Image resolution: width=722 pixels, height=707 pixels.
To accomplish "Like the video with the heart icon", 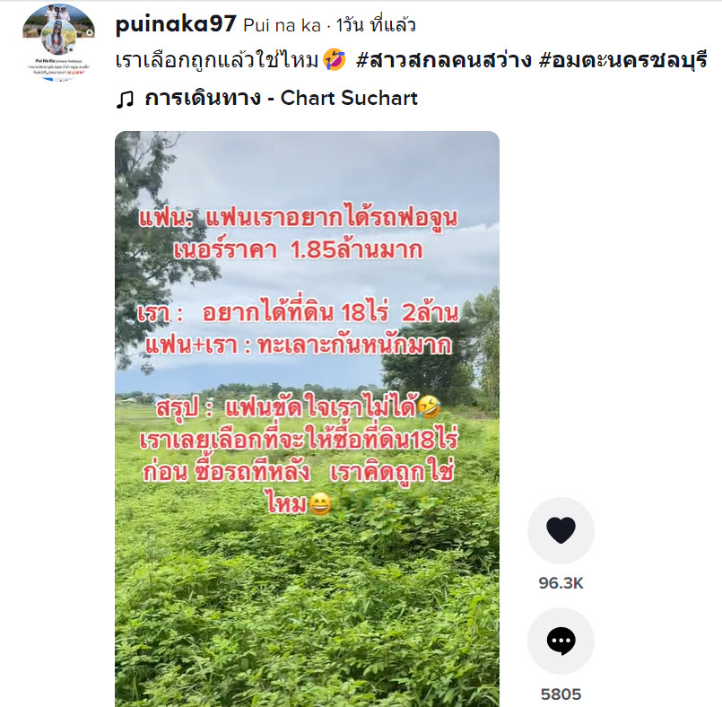I will coord(561,530).
